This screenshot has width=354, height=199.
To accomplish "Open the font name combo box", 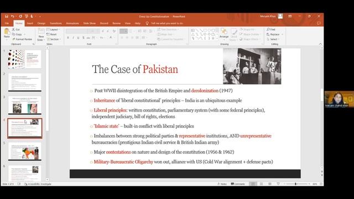I will point(77,31).
